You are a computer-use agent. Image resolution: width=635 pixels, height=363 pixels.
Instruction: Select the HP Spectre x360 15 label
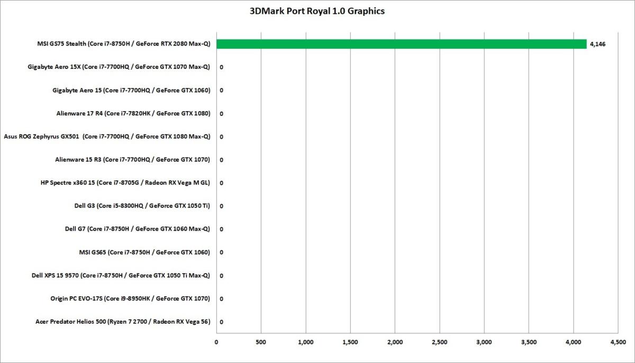[x=125, y=183]
